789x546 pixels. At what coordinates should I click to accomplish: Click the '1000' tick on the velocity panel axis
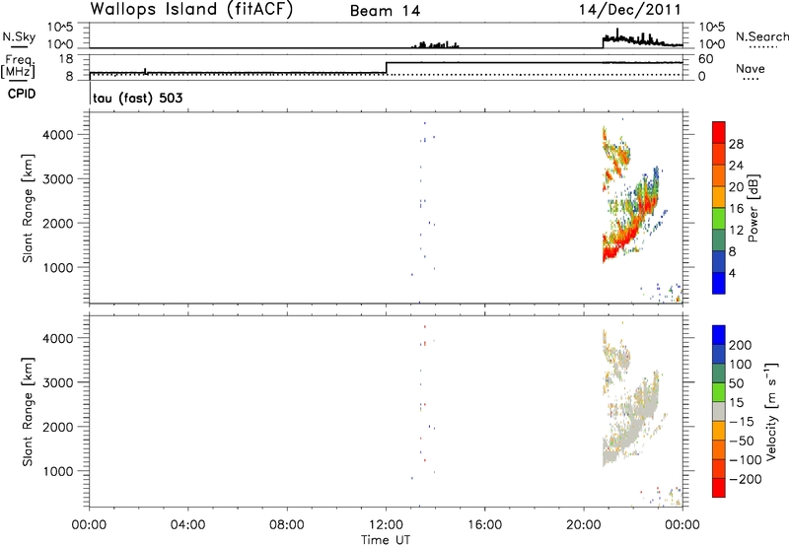coord(59,471)
